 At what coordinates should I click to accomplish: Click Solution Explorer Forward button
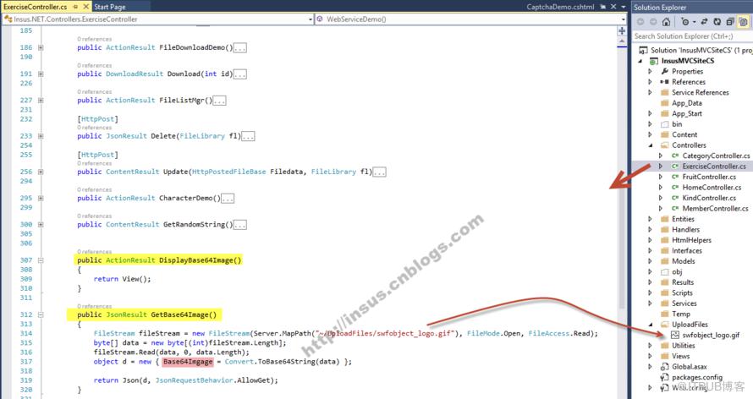point(653,22)
